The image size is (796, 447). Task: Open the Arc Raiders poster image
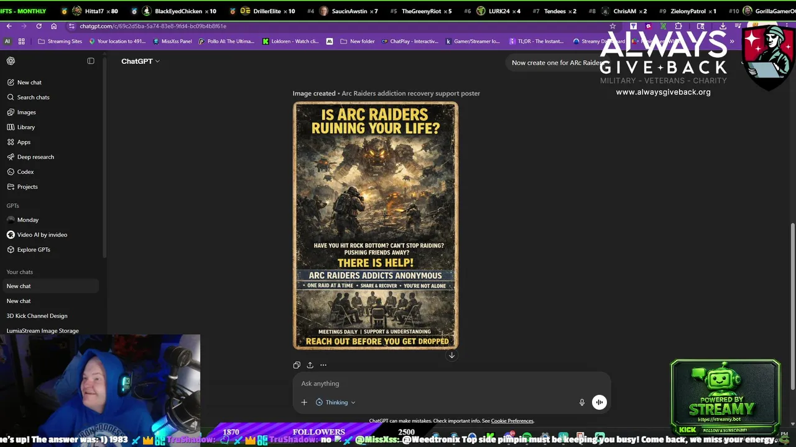pyautogui.click(x=376, y=225)
